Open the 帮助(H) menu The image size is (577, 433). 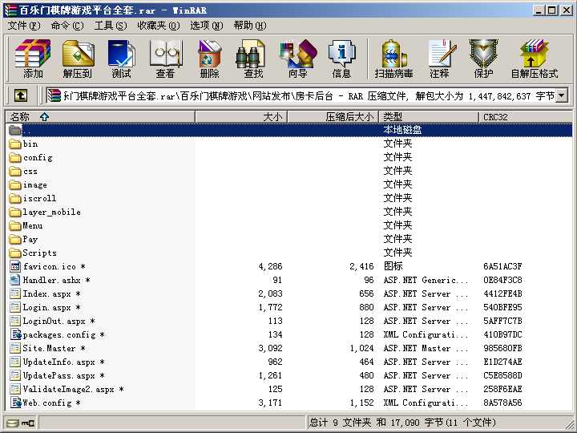250,26
